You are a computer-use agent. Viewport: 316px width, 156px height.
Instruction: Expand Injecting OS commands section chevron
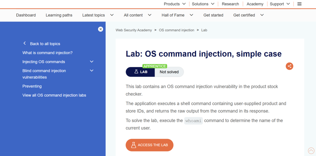[92, 62]
